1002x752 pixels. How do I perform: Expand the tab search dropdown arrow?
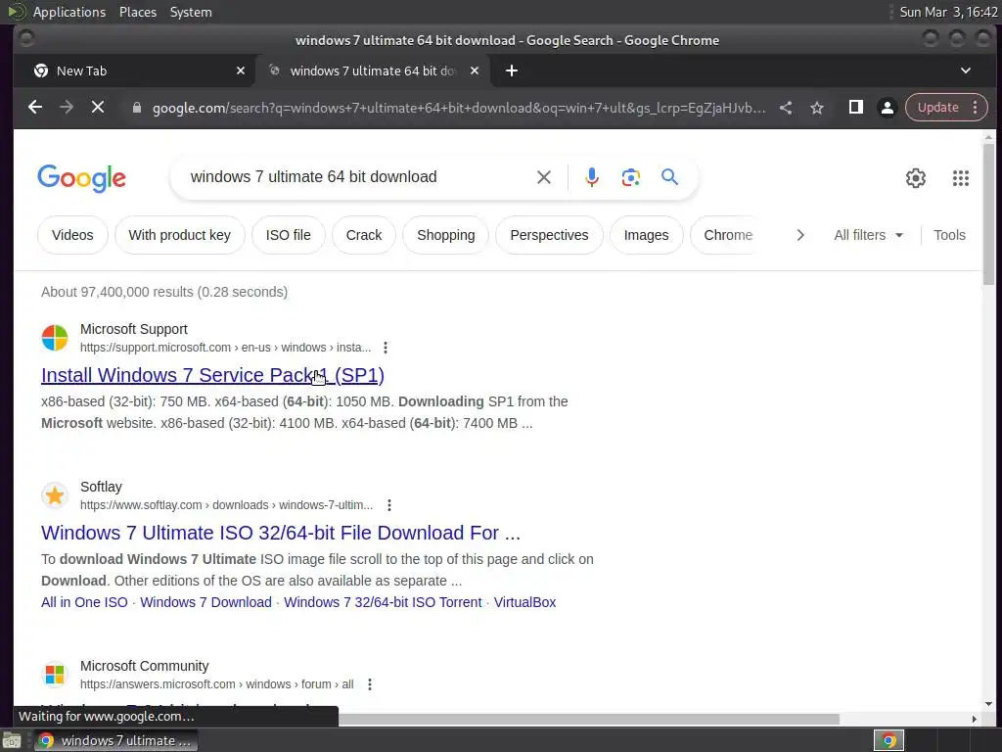pyautogui.click(x=966, y=70)
